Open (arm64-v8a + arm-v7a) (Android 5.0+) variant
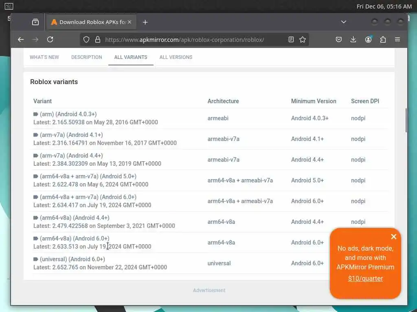Viewport: 417px width, 312px height. (x=88, y=176)
